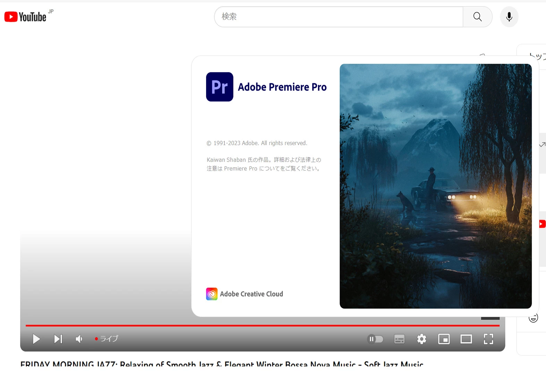Click the emoji smiley icon in chat panel
Image resolution: width=546 pixels, height=374 pixels.
click(533, 318)
